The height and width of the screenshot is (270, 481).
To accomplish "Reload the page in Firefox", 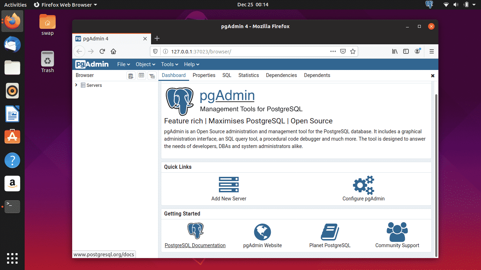I will (x=102, y=51).
